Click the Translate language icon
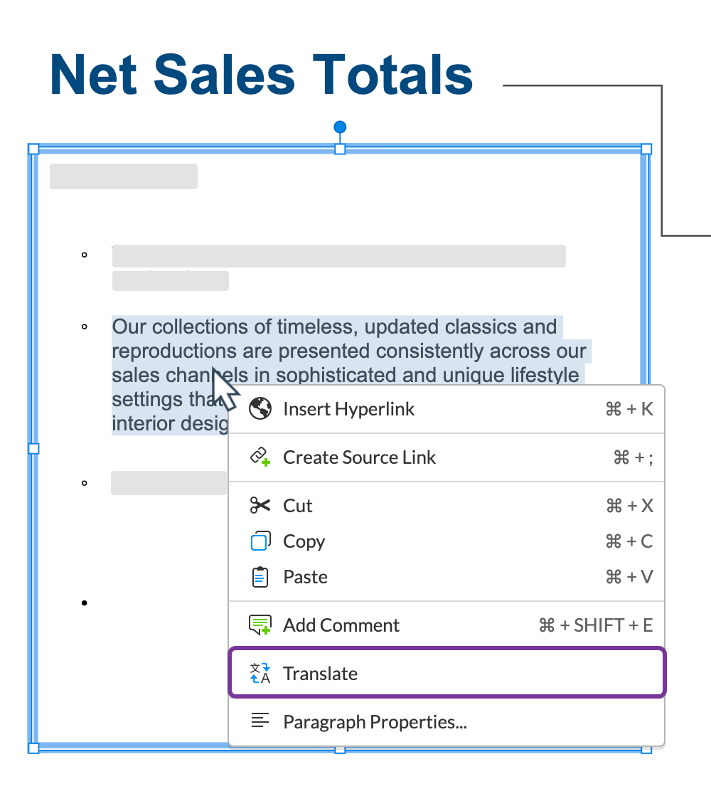Viewport: 711px width, 801px height. click(260, 674)
